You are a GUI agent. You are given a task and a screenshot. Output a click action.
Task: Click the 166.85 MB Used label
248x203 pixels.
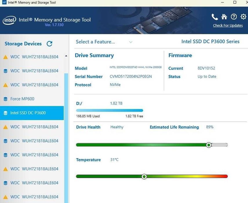88,116
